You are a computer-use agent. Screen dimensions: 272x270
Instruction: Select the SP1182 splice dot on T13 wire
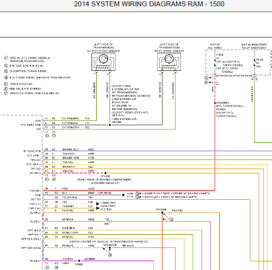click(110, 125)
